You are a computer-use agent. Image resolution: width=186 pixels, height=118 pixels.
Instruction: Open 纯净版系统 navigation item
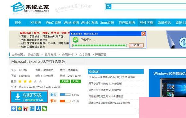point(127,23)
